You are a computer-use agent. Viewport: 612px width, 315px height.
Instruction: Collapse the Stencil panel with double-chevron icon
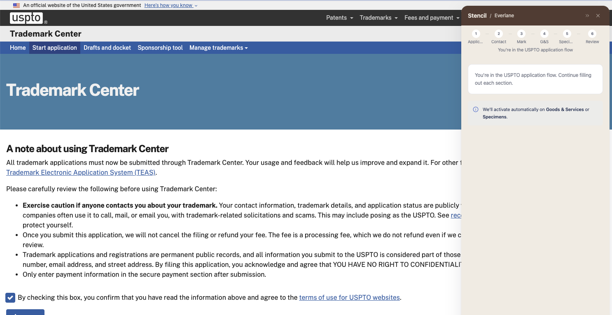(587, 16)
